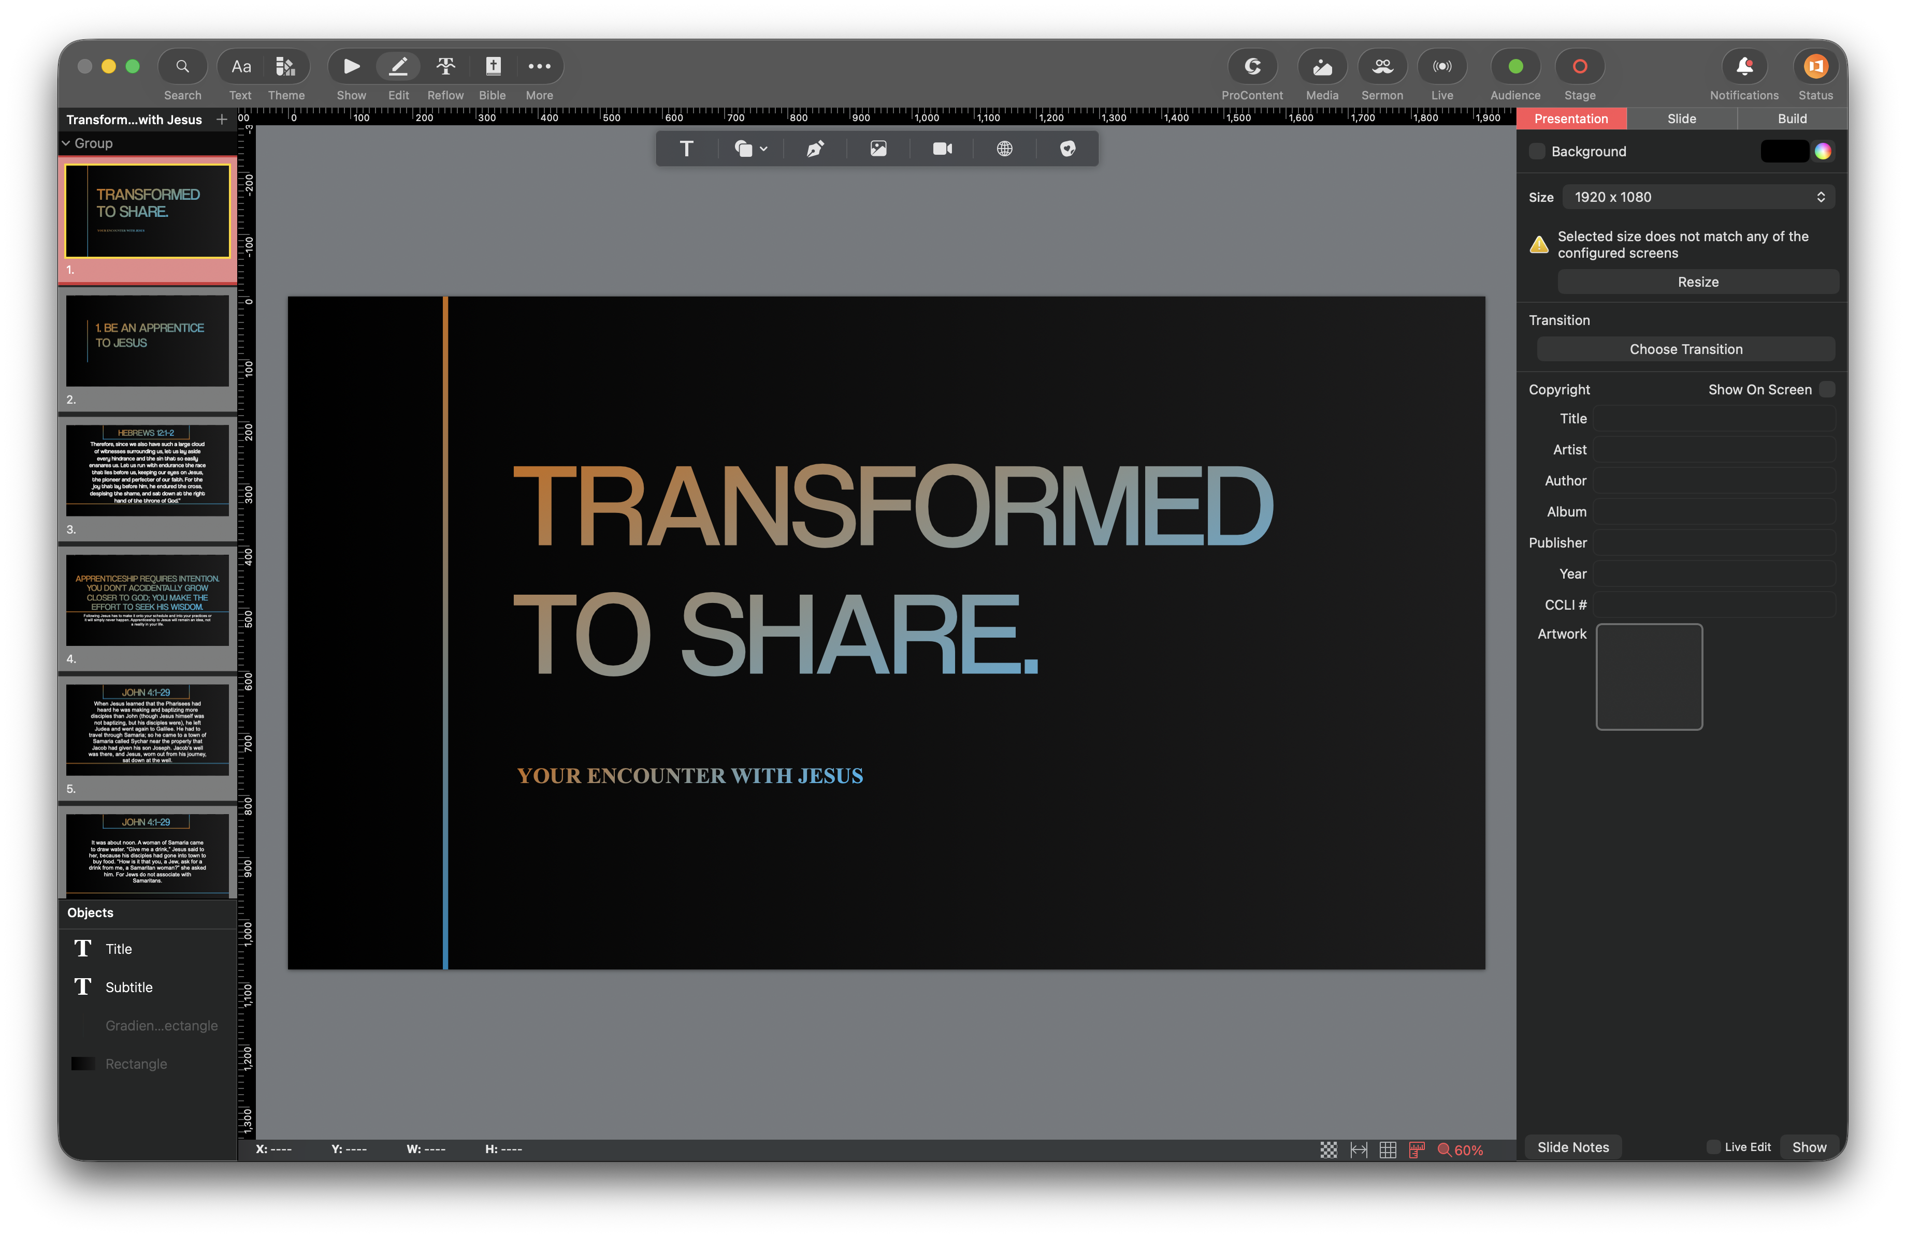
Task: Click the Show play icon in toolbar
Action: (x=351, y=66)
